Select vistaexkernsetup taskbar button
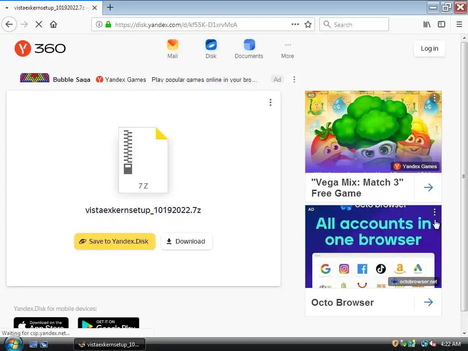The height and width of the screenshot is (351, 468). [110, 345]
